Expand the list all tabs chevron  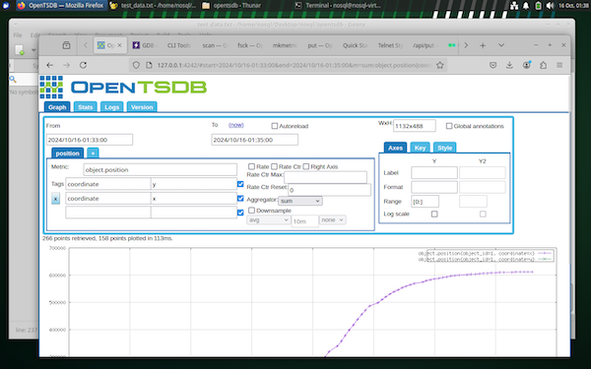(501, 45)
